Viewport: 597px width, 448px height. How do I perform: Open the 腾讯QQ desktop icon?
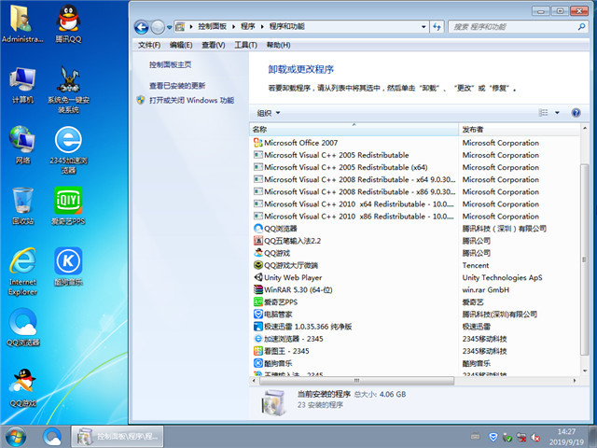pos(68,23)
